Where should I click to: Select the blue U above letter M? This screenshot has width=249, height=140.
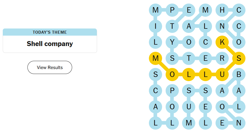tap(189, 107)
